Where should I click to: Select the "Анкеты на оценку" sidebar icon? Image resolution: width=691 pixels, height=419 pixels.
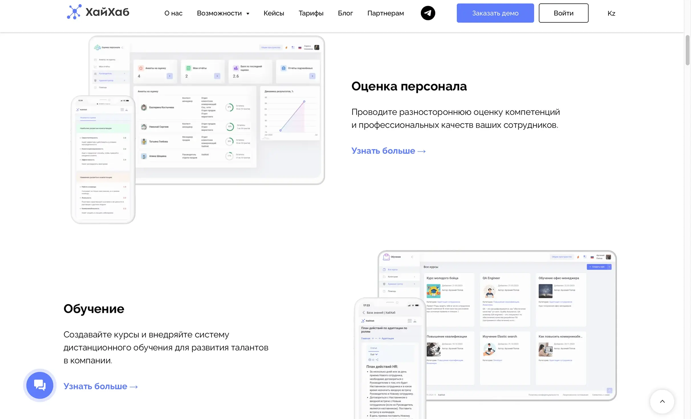[x=95, y=60]
